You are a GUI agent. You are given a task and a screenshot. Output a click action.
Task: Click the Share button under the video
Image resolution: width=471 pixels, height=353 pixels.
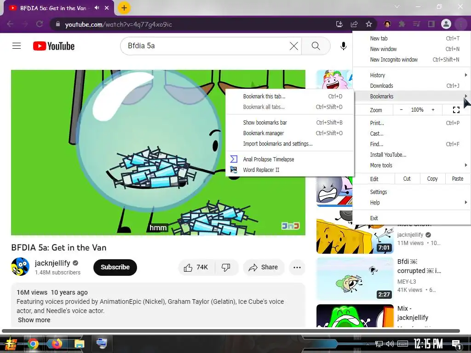click(264, 267)
